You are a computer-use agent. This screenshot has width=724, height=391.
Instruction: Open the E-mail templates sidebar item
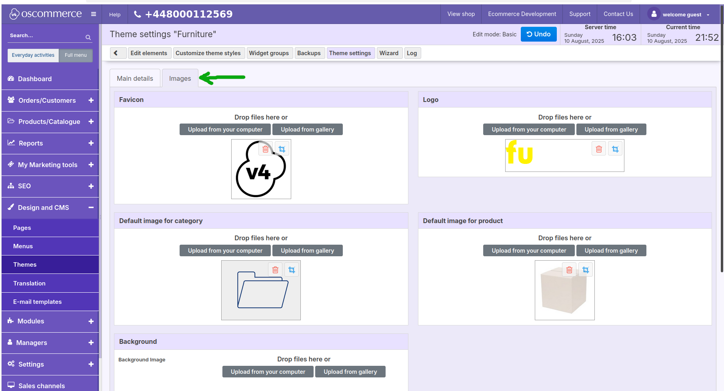[50, 302]
